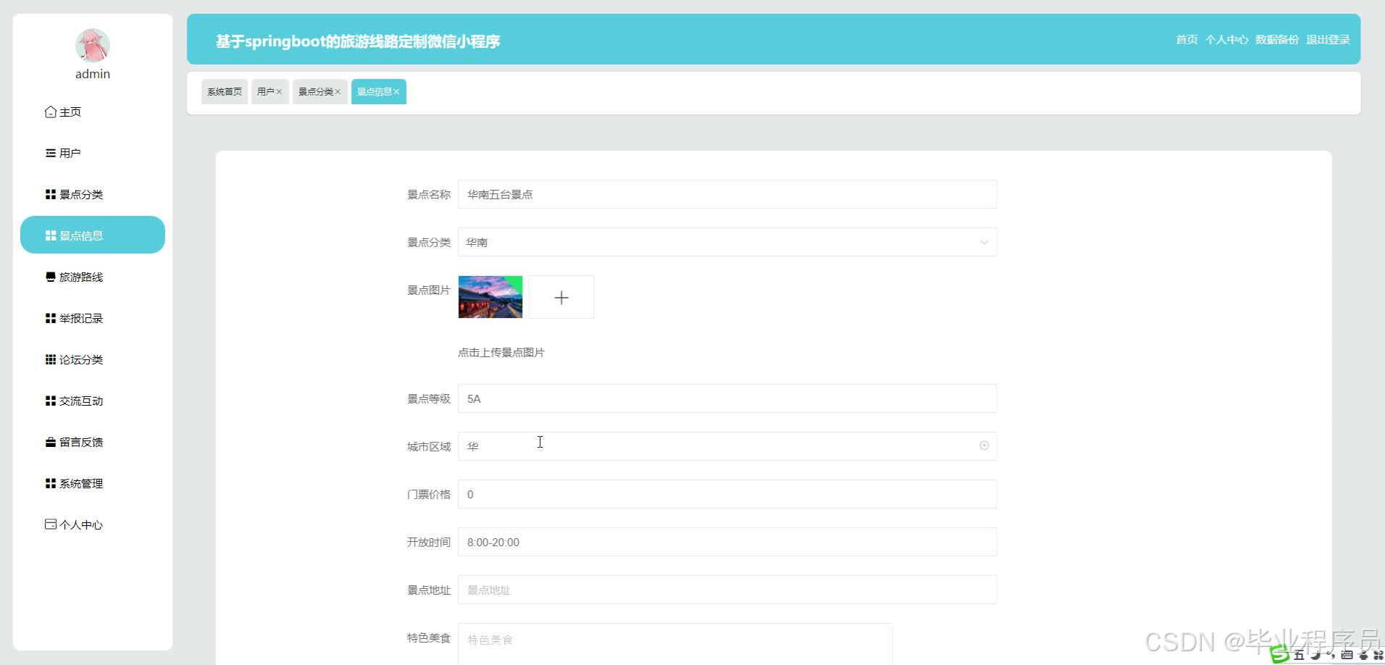Click the 个人中心 link in the header
1385x665 pixels.
pyautogui.click(x=1226, y=39)
